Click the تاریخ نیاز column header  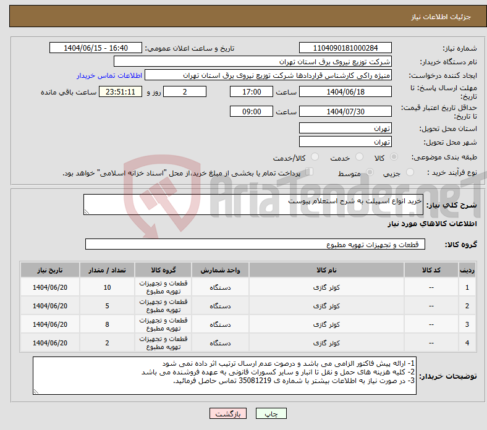pos(50,270)
